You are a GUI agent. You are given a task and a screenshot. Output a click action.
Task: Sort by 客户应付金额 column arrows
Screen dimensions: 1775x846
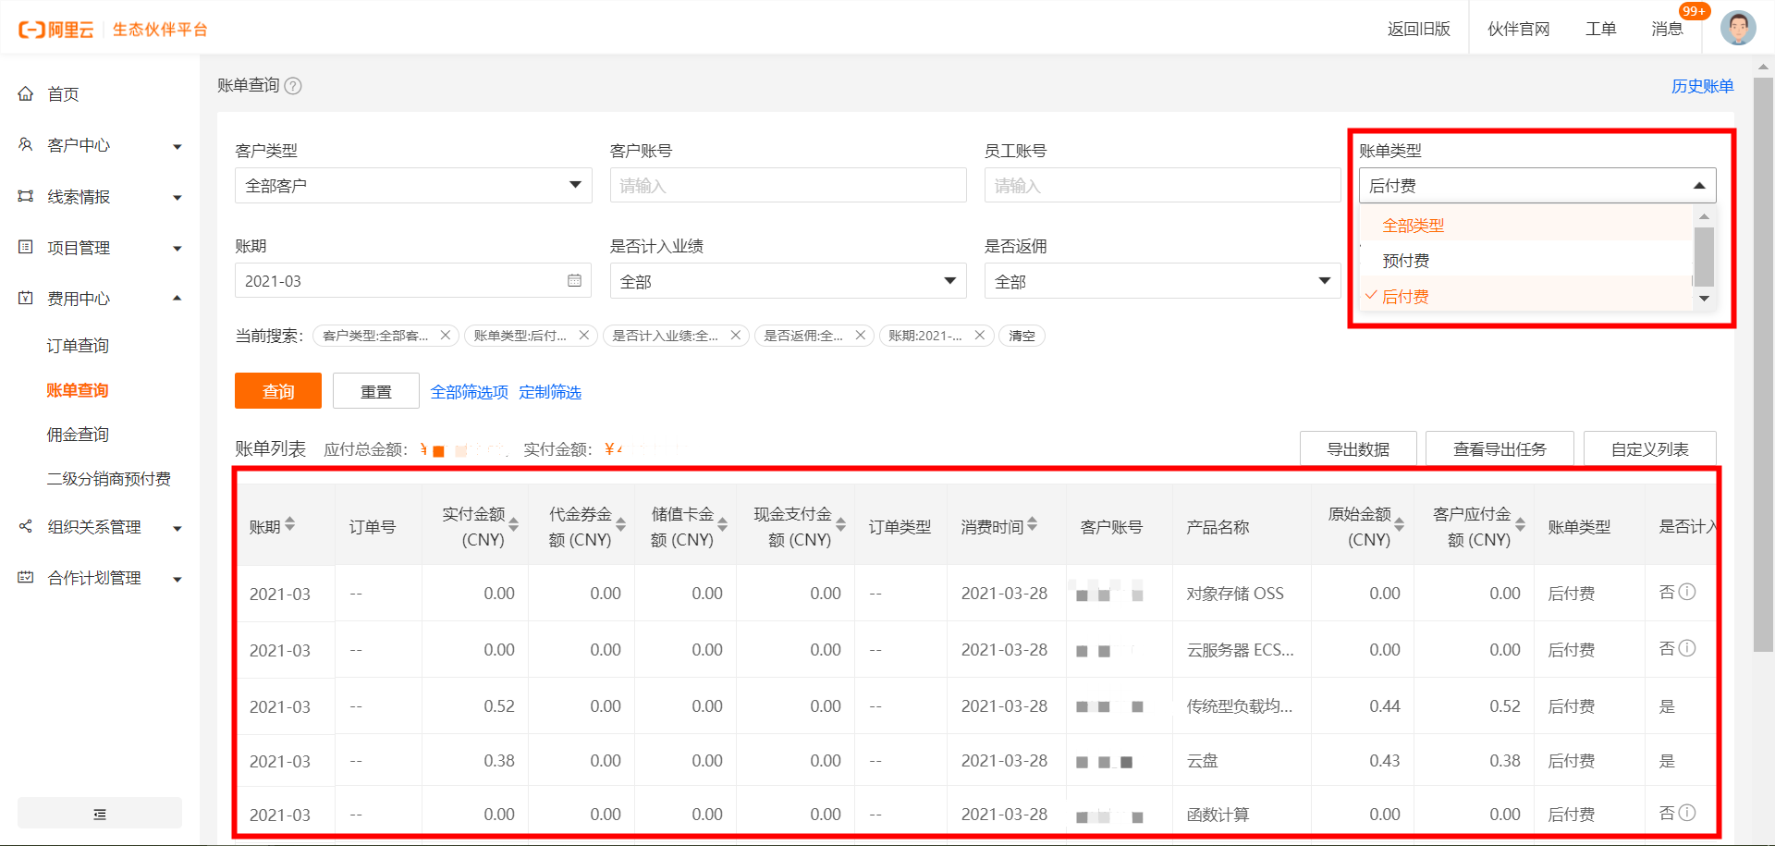1520,524
